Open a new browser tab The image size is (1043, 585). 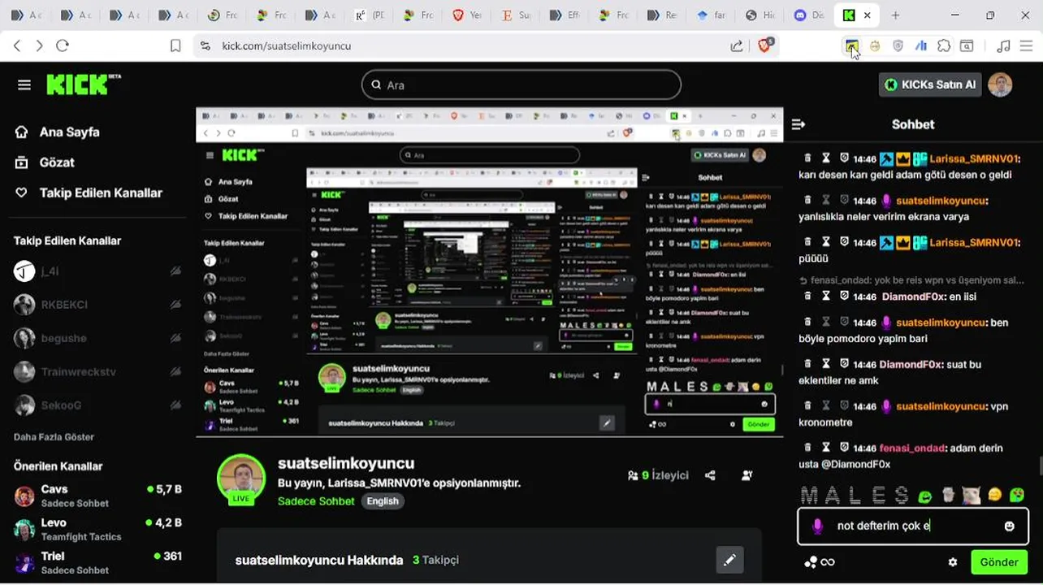coord(895,15)
